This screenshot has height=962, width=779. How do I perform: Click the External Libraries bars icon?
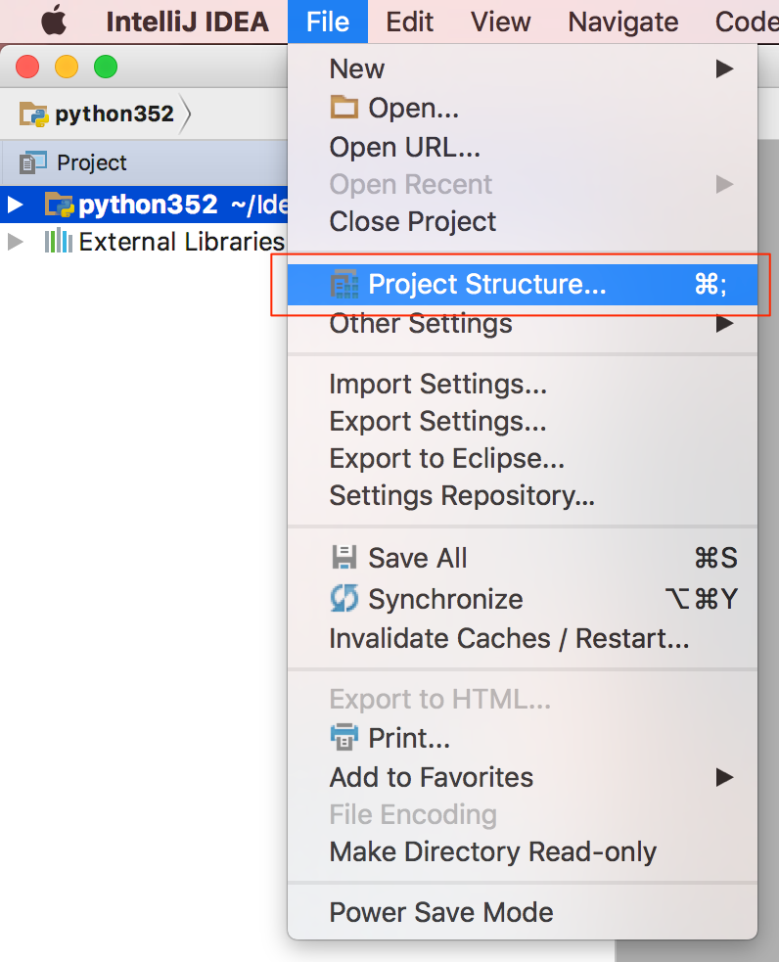pyautogui.click(x=59, y=241)
